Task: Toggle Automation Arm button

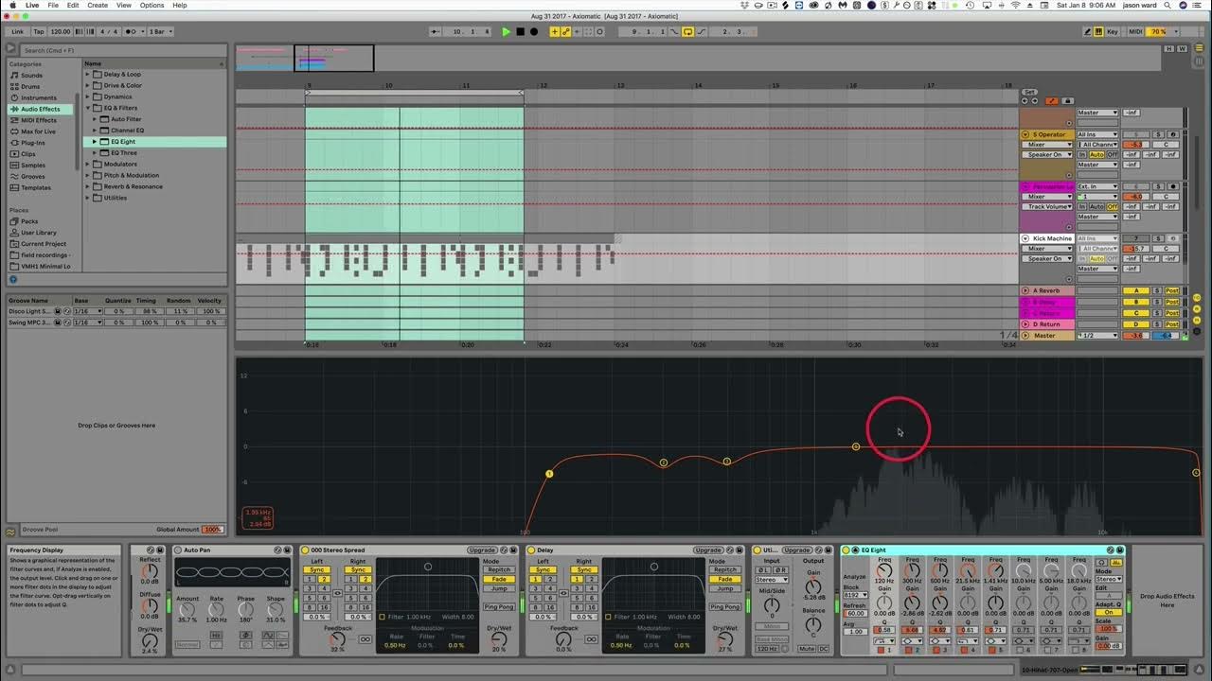Action: click(566, 31)
